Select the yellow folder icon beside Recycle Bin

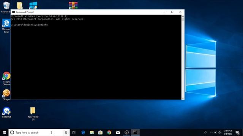pos(20,6)
